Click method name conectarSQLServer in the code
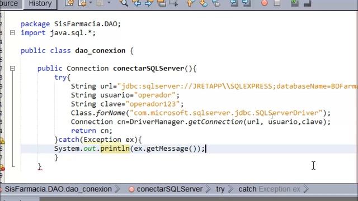Viewport: 358px width, 201px height. coord(148,68)
